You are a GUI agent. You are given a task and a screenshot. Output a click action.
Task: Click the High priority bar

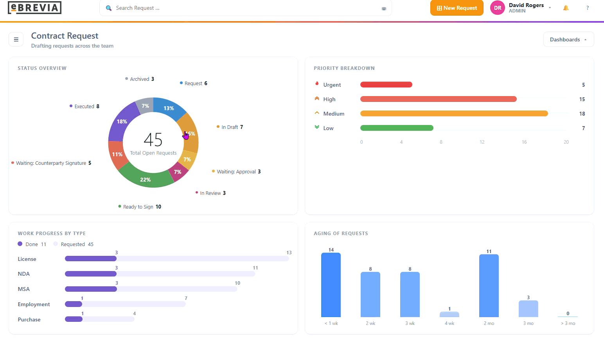[439, 99]
